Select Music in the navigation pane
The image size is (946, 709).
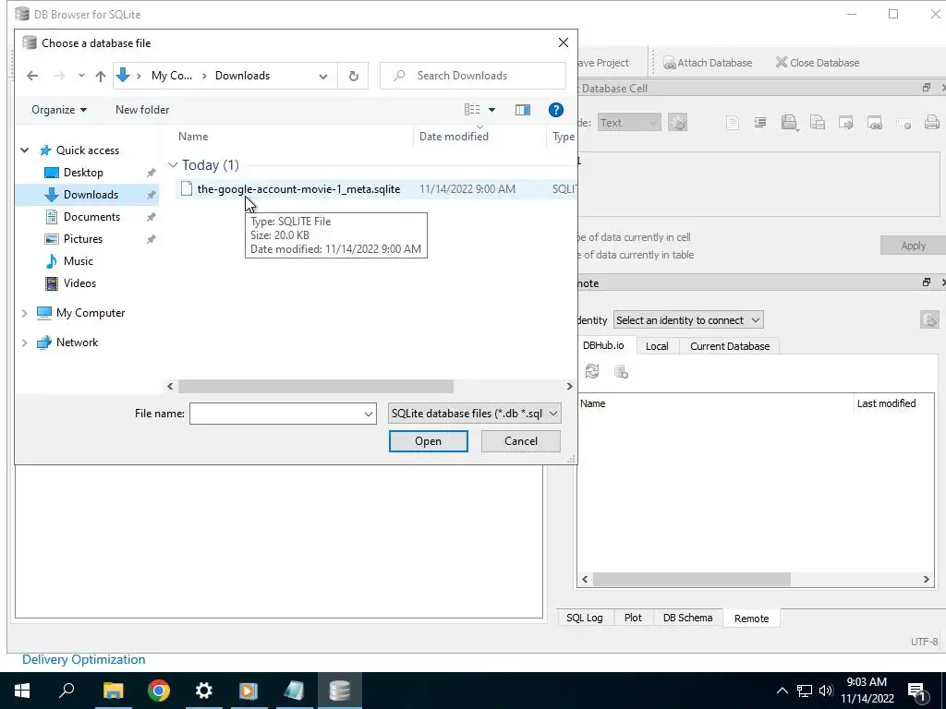[79, 261]
